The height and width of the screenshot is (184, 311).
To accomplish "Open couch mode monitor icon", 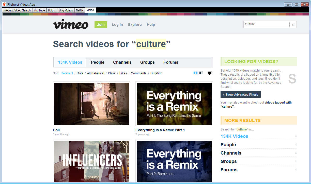I will coord(210,73).
